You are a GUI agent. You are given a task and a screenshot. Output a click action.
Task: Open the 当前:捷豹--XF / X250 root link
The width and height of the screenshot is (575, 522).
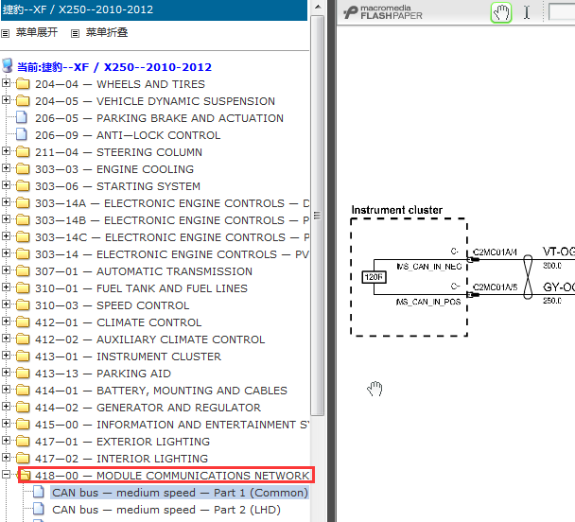pyautogui.click(x=114, y=67)
